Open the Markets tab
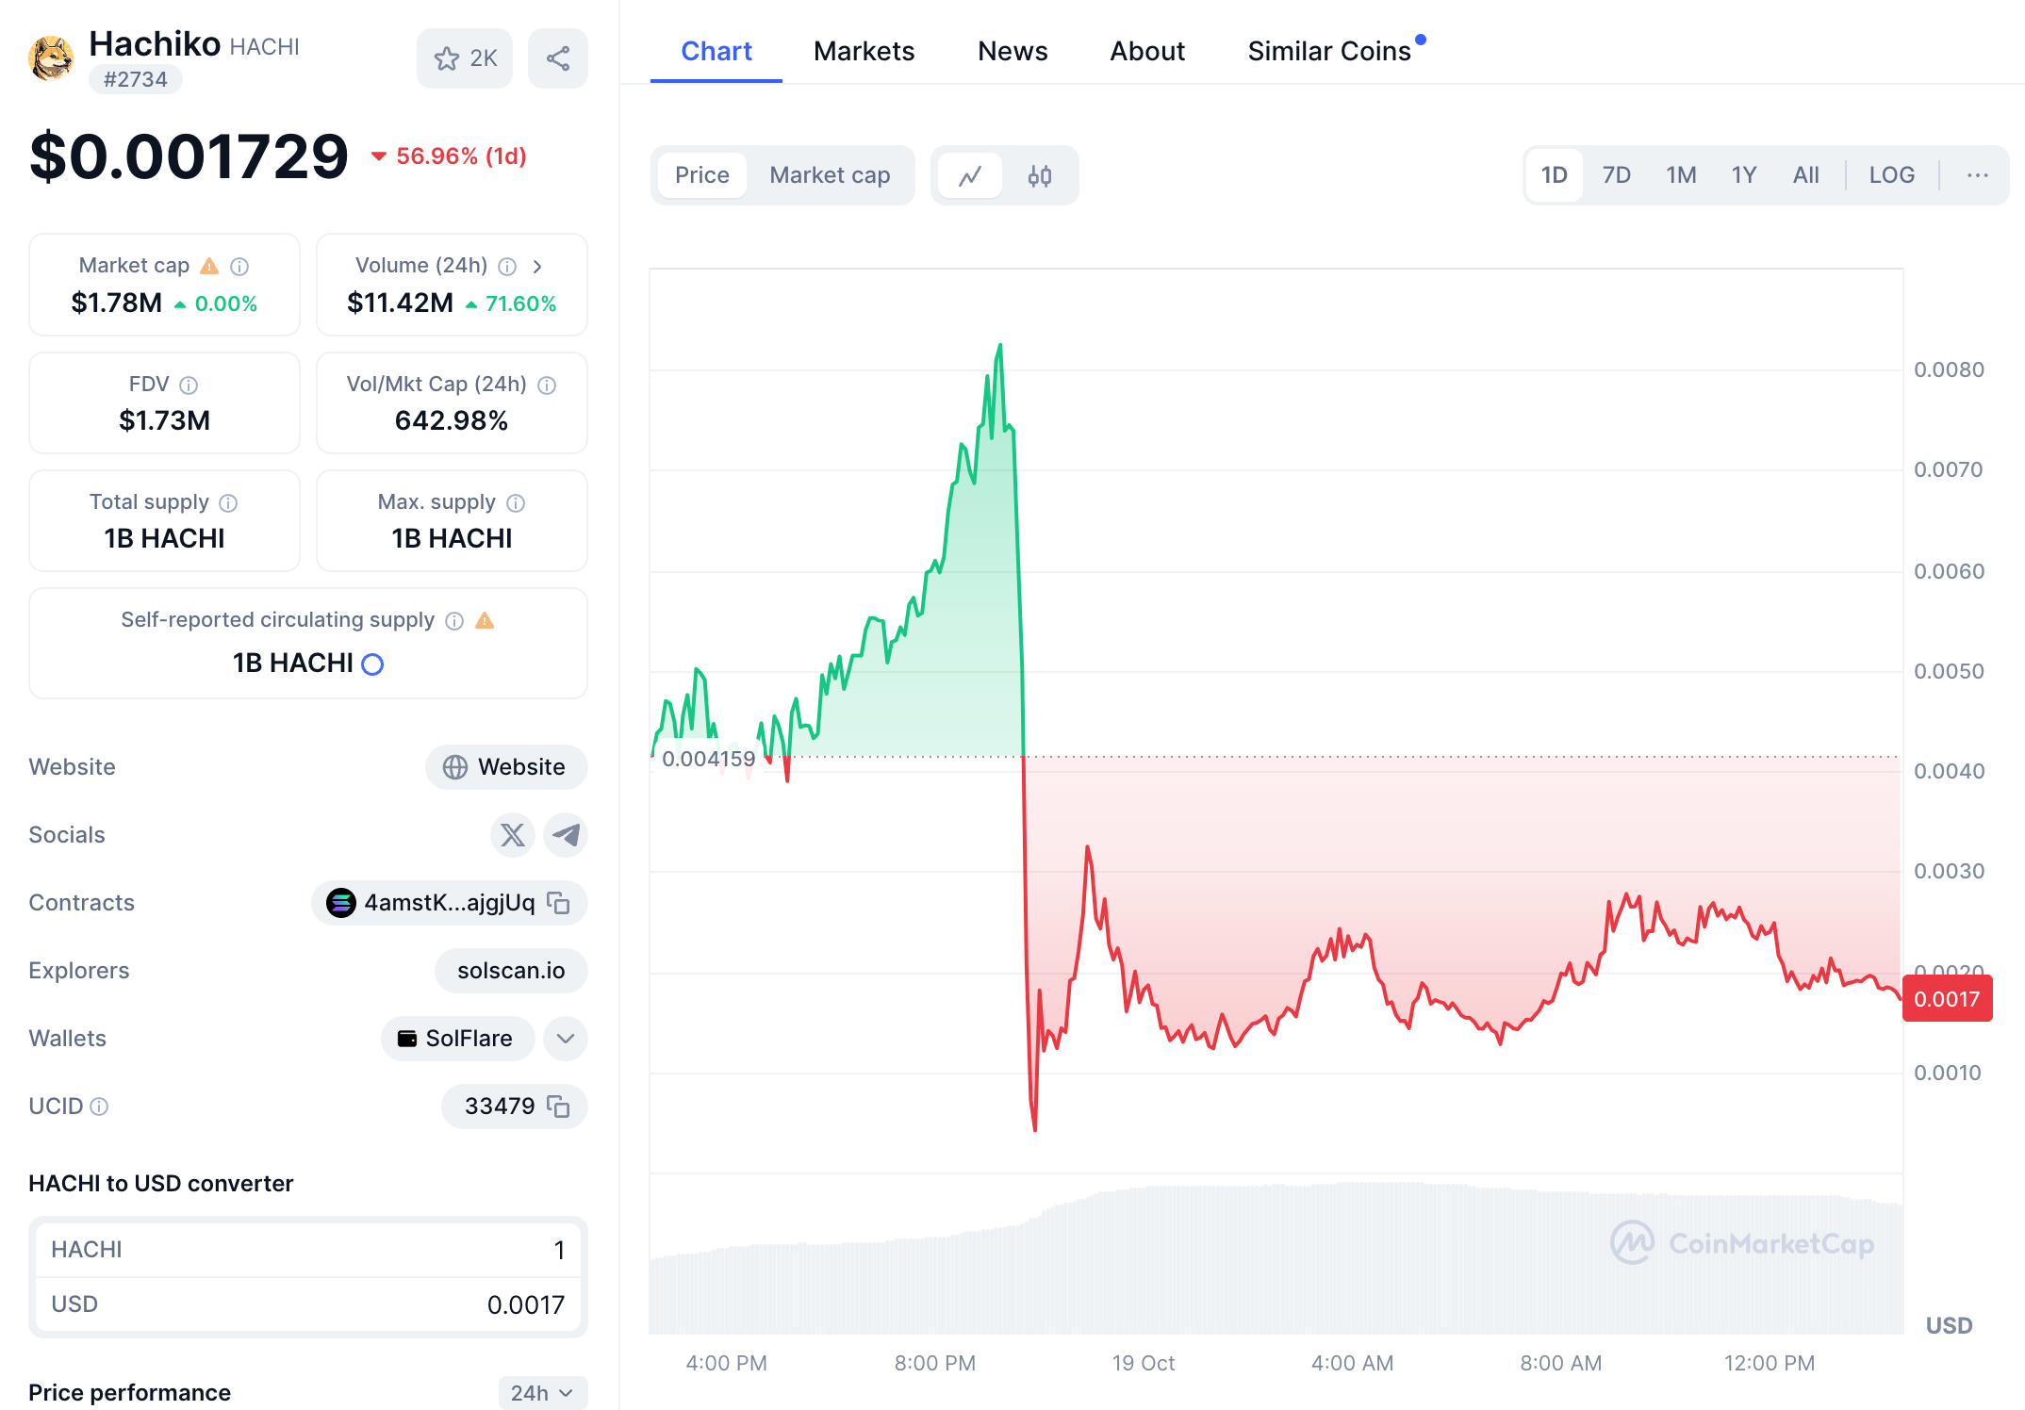The height and width of the screenshot is (1410, 2025). pyautogui.click(x=864, y=51)
